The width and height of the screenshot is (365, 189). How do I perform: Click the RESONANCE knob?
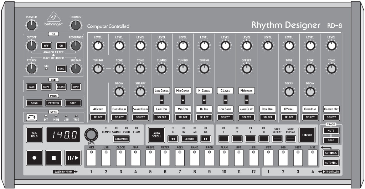pos(76,46)
